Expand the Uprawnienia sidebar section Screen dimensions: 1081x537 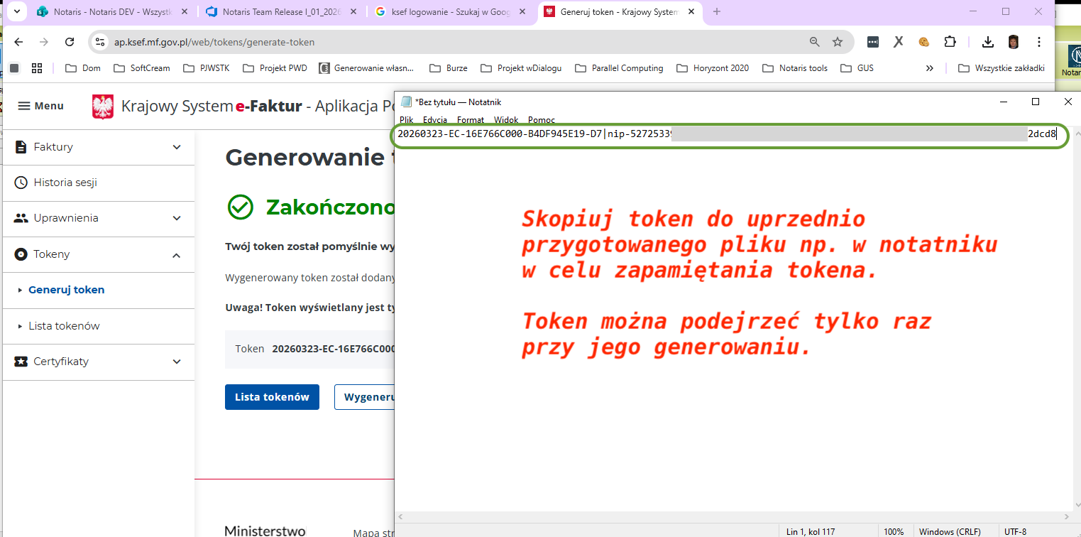point(177,218)
